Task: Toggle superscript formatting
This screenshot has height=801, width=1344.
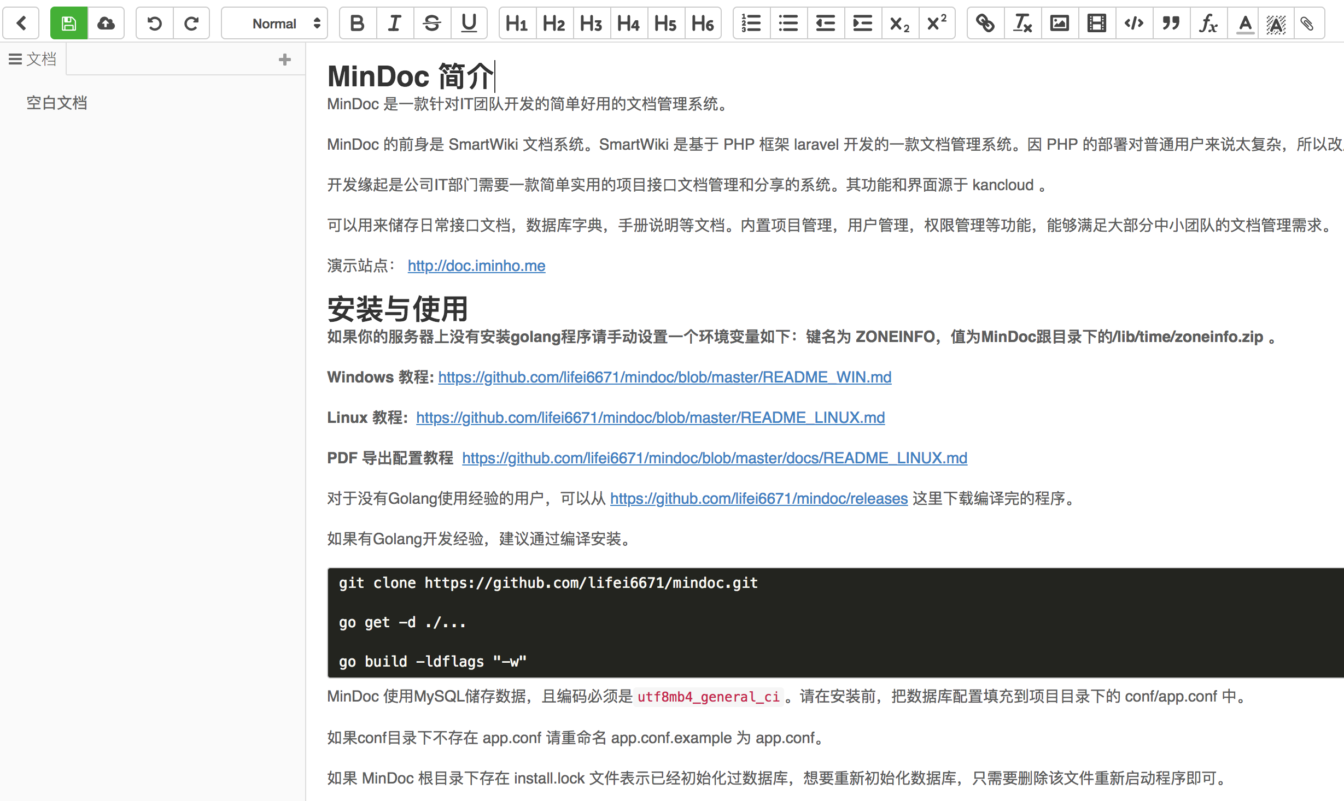Action: (x=936, y=23)
